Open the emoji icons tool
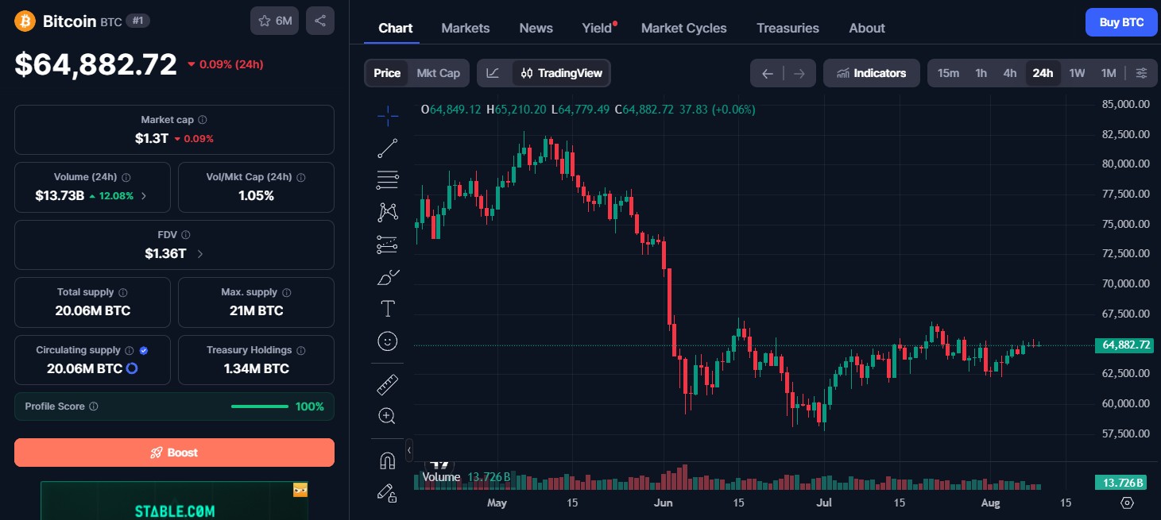The image size is (1161, 520). click(x=388, y=341)
